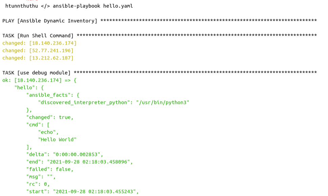
Task: Click the /usr/bin/python3 interpreter path value
Action: click(163, 103)
